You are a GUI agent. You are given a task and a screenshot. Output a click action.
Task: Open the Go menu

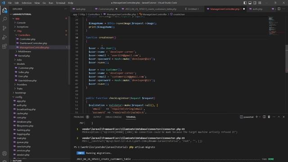point(44,3)
